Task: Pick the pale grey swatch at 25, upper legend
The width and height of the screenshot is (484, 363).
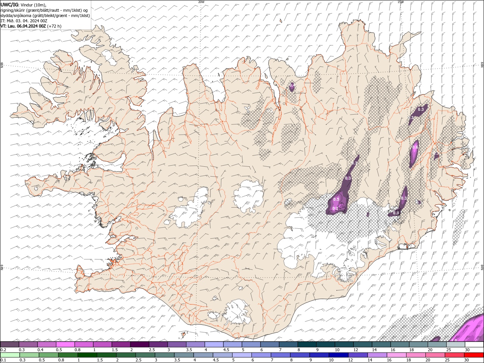Action: [x=455, y=344]
